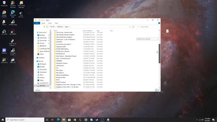Select the Max Payne 2 folder
The width and height of the screenshot is (217, 122).
60,73
